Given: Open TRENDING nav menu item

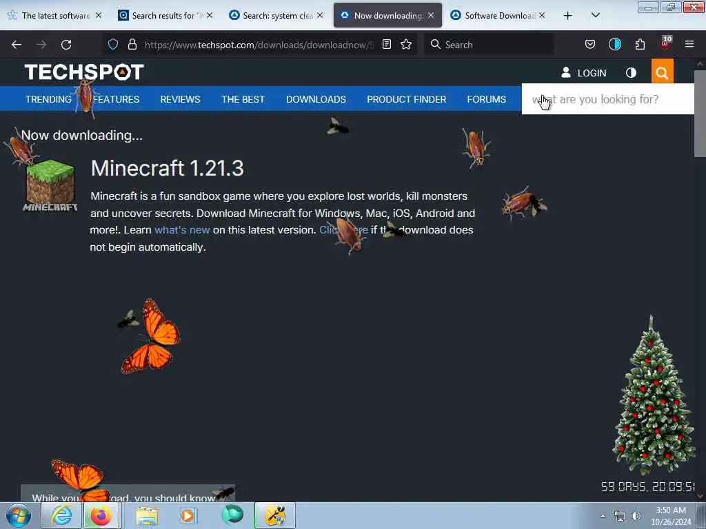Looking at the screenshot, I should (x=48, y=99).
